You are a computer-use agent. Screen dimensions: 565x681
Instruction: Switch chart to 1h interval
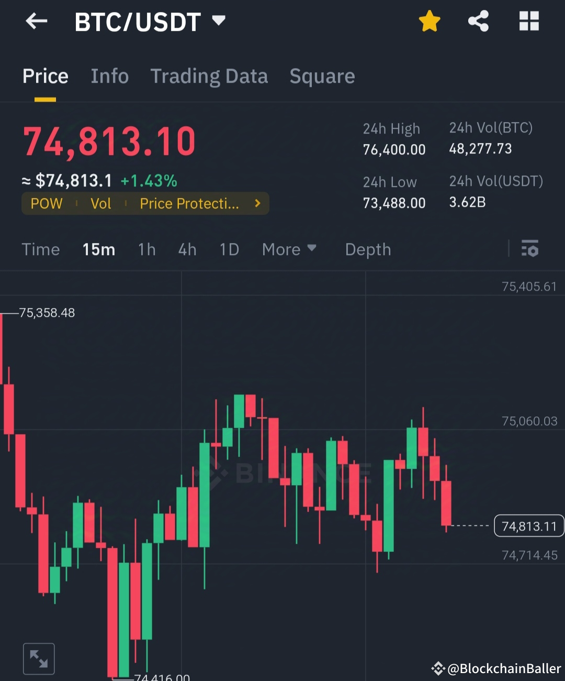click(146, 249)
